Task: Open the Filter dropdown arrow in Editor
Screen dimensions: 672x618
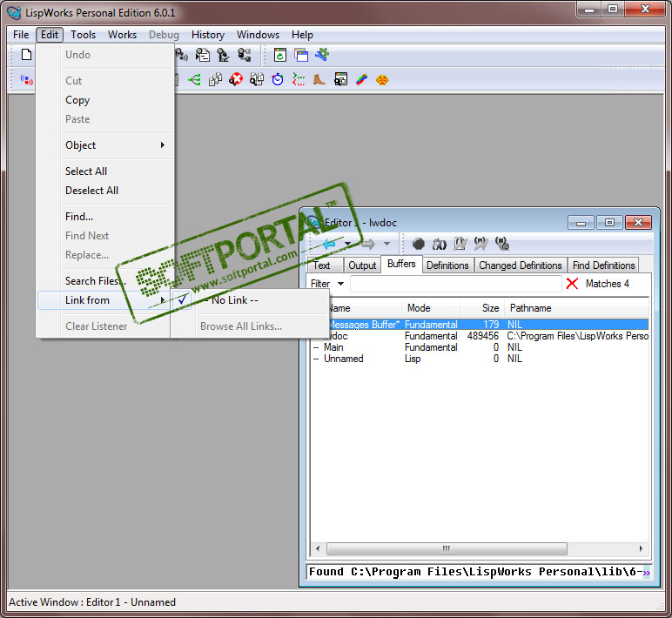Action: [340, 283]
